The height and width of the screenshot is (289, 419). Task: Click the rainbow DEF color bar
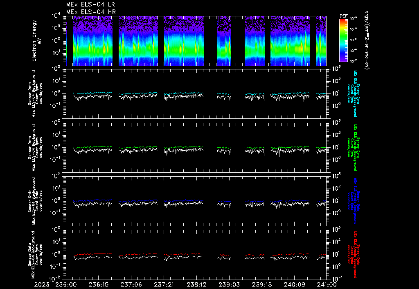[x=344, y=40]
